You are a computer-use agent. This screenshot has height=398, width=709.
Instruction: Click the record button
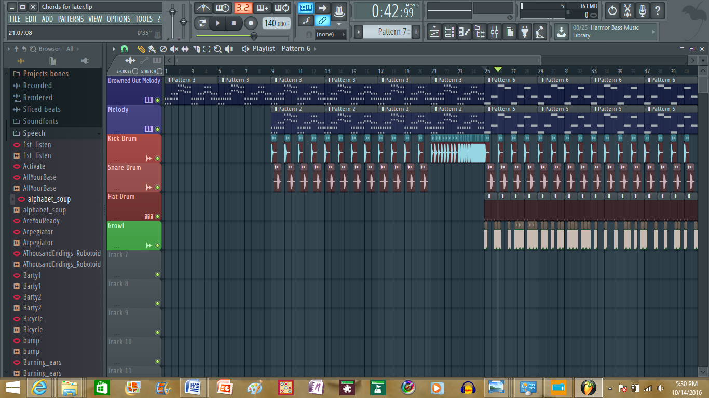251,23
